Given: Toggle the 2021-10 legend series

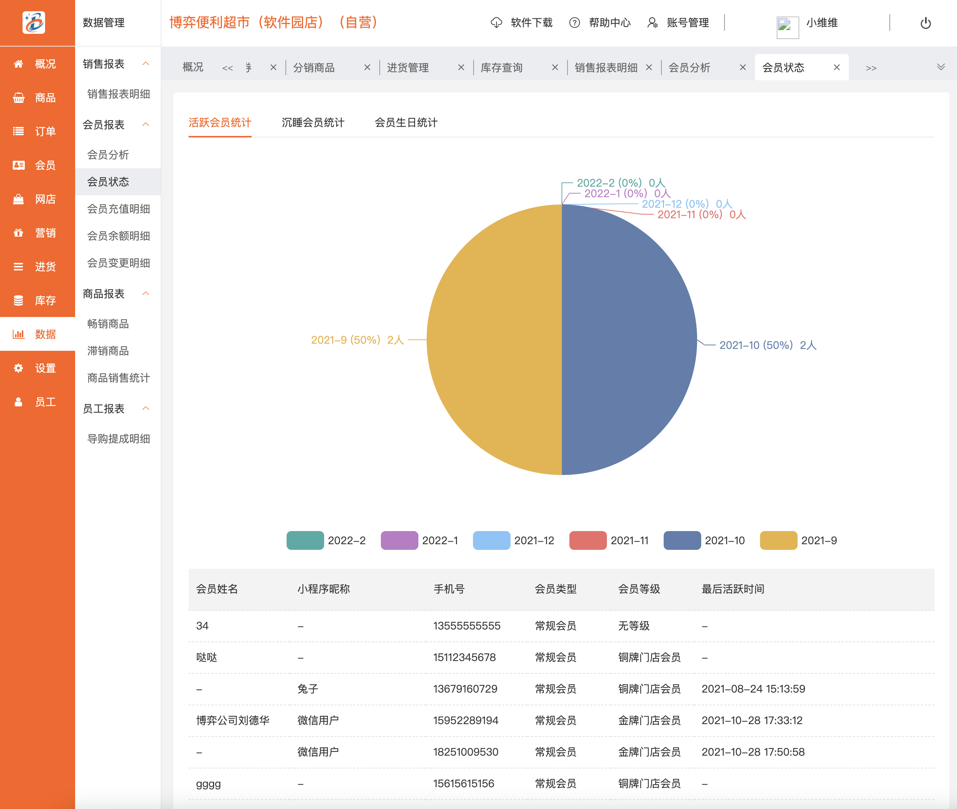Looking at the screenshot, I should 682,540.
